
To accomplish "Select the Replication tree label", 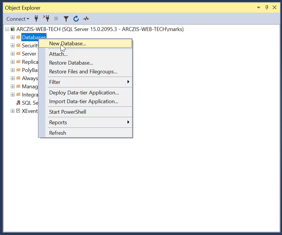I will tap(30, 62).
